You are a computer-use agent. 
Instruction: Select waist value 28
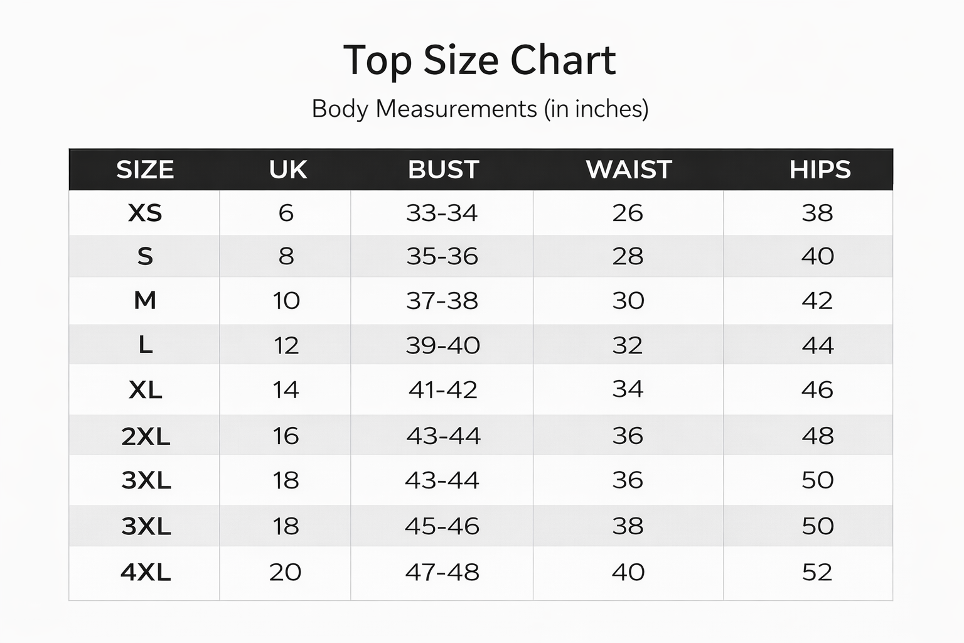(x=628, y=256)
